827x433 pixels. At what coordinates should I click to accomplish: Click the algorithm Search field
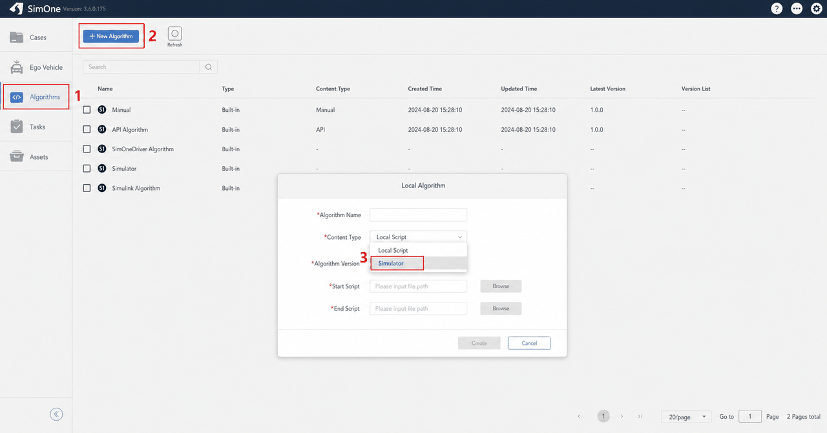click(141, 67)
